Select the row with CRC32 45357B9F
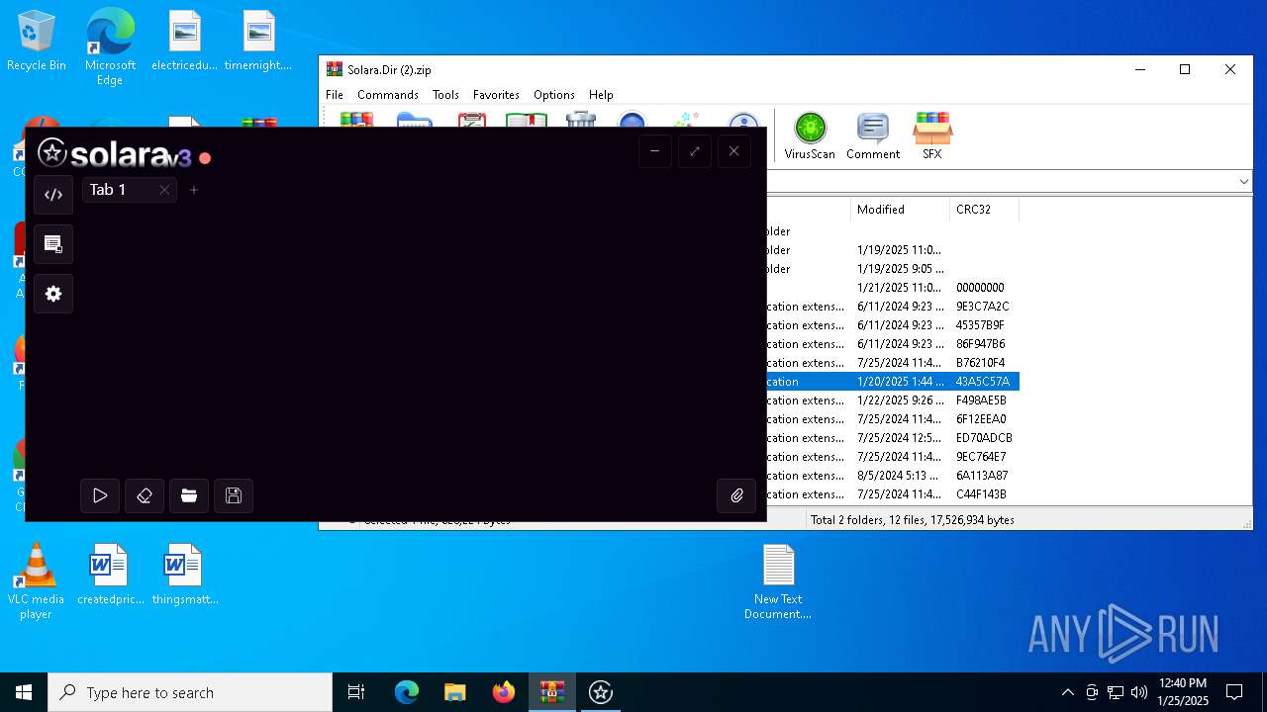Screen dimensions: 1267x712 (893, 325)
